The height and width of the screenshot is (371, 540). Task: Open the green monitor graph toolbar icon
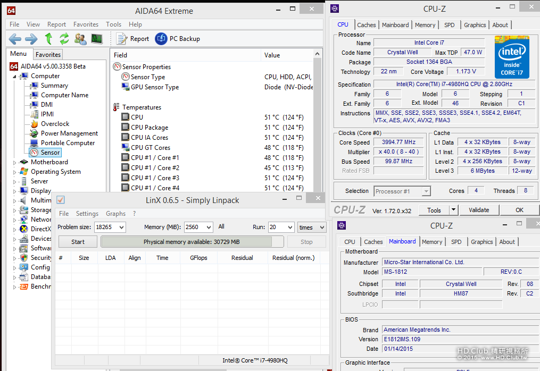tap(96, 39)
